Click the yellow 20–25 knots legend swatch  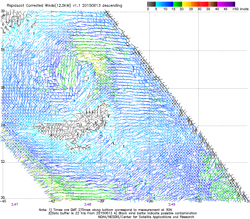click(x=186, y=4)
